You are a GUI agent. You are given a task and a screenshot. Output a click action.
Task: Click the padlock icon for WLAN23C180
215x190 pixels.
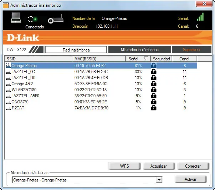154,89
